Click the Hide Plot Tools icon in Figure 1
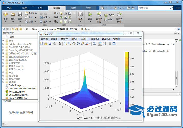183x128 pixels. (x=110, y=44)
